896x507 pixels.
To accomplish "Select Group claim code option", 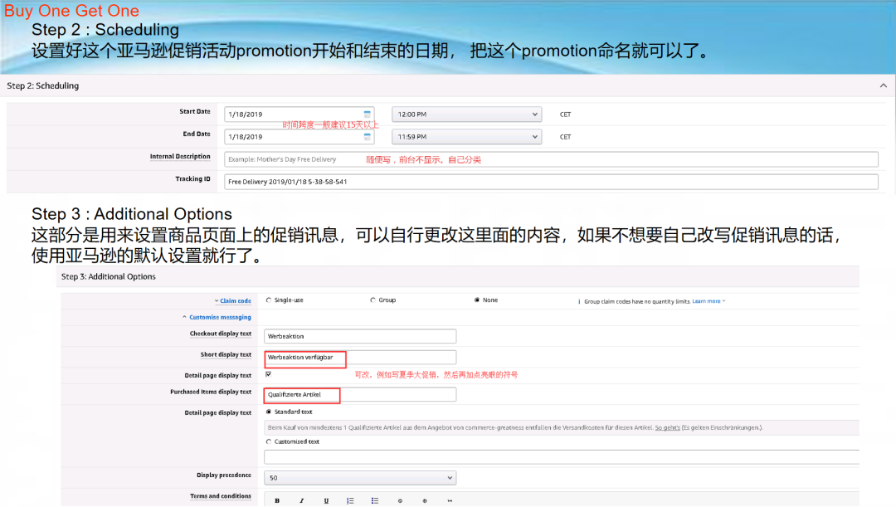I will (373, 300).
